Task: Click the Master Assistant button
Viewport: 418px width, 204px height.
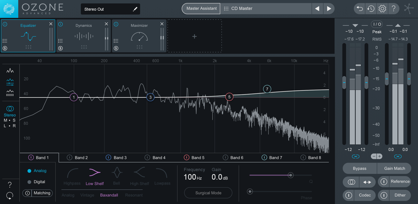Action: tap(202, 9)
